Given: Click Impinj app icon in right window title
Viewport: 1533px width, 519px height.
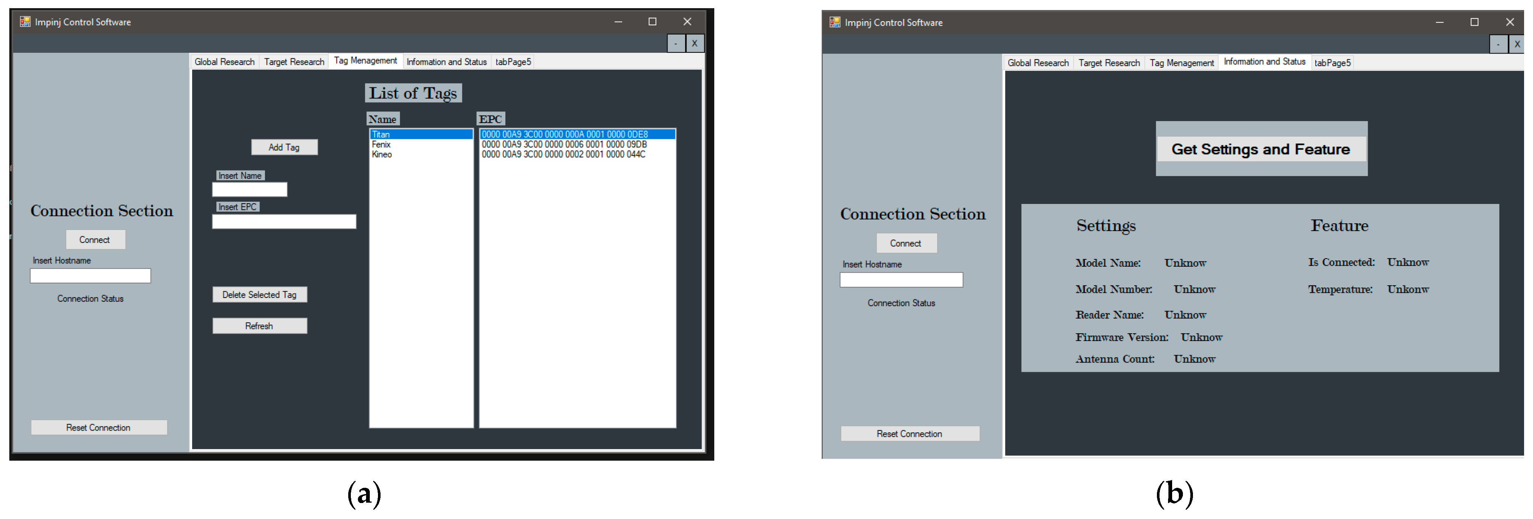Looking at the screenshot, I should tap(834, 23).
